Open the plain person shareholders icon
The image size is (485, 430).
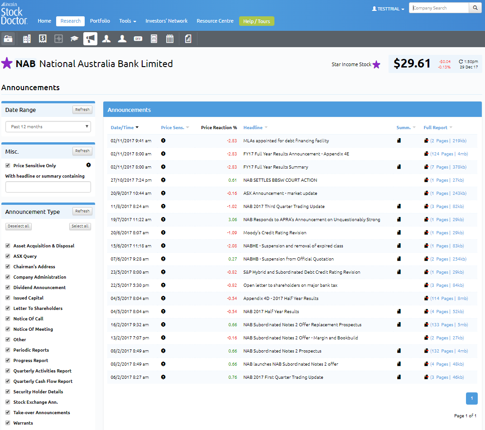tap(122, 39)
